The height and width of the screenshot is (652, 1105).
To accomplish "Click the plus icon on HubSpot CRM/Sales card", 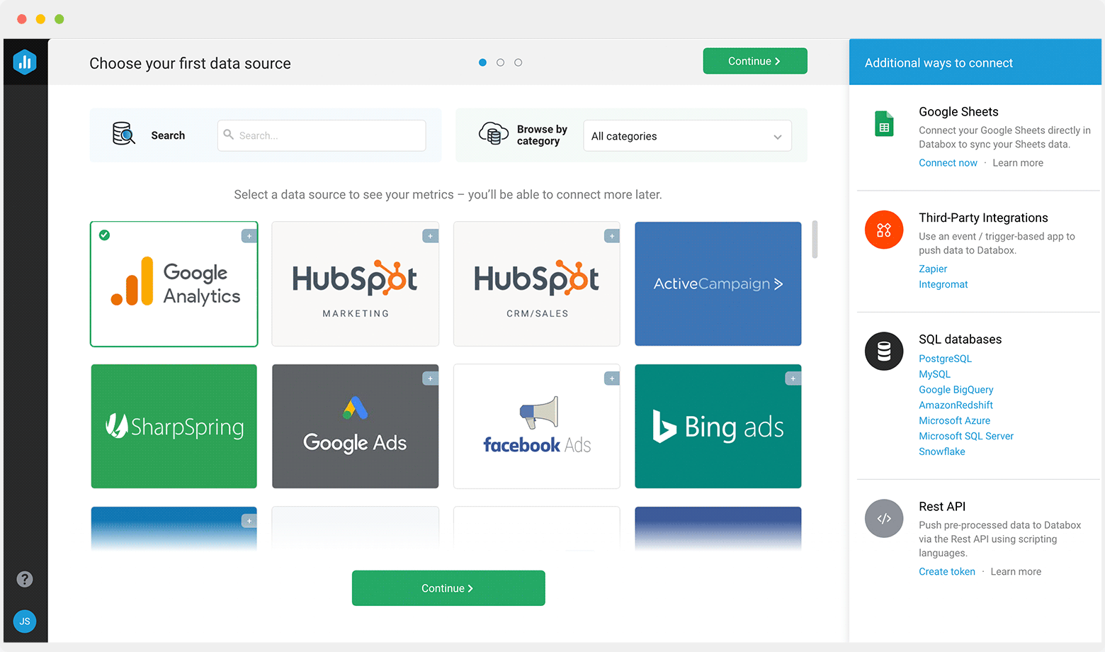I will 612,236.
